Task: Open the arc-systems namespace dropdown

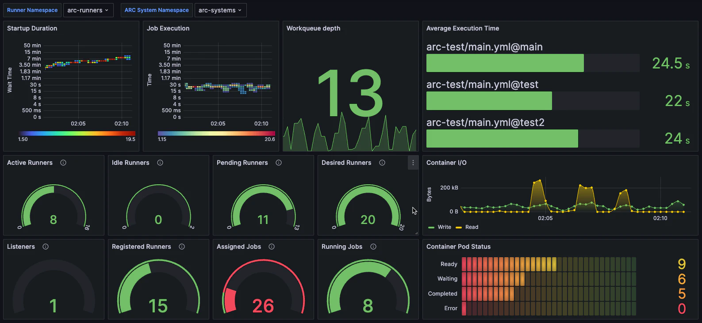Action: click(220, 10)
